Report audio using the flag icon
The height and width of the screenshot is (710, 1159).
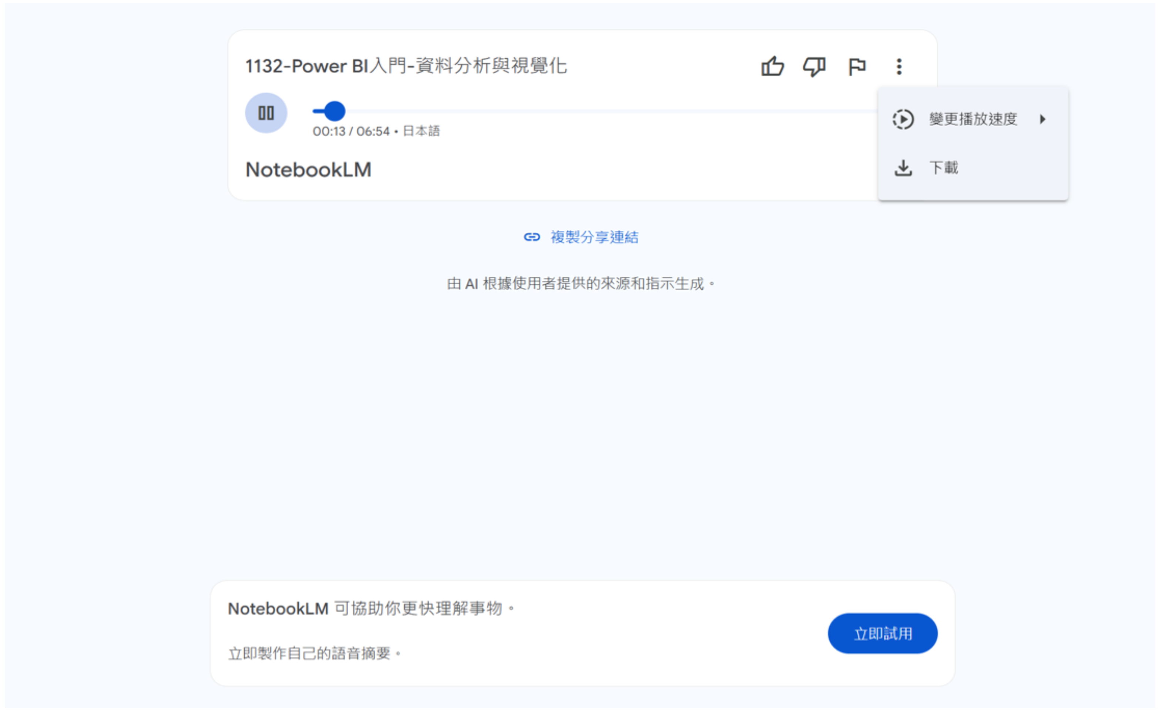pyautogui.click(x=857, y=66)
